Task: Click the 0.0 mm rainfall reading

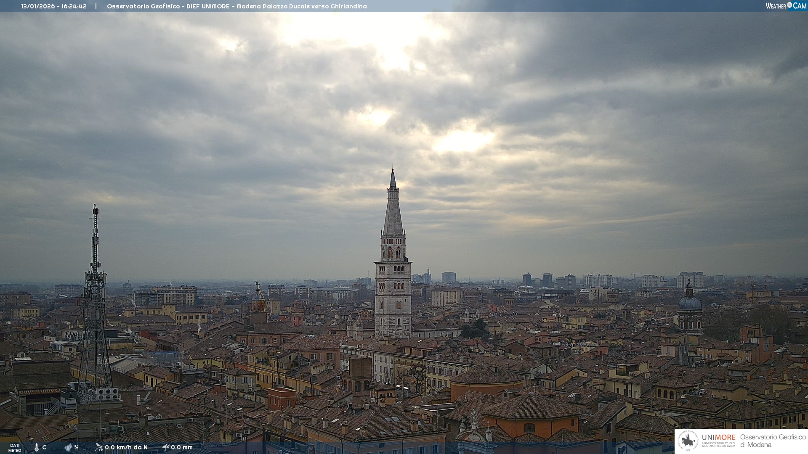Action: (x=182, y=447)
